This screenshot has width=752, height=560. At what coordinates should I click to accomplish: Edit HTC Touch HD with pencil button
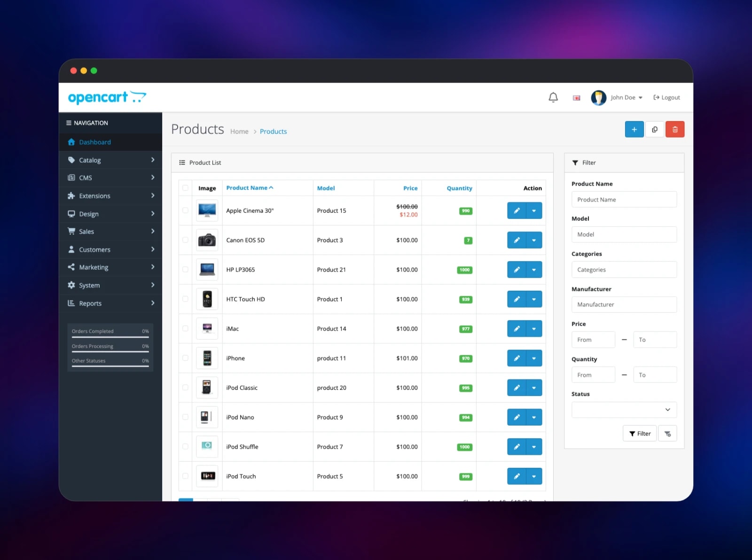pyautogui.click(x=517, y=299)
